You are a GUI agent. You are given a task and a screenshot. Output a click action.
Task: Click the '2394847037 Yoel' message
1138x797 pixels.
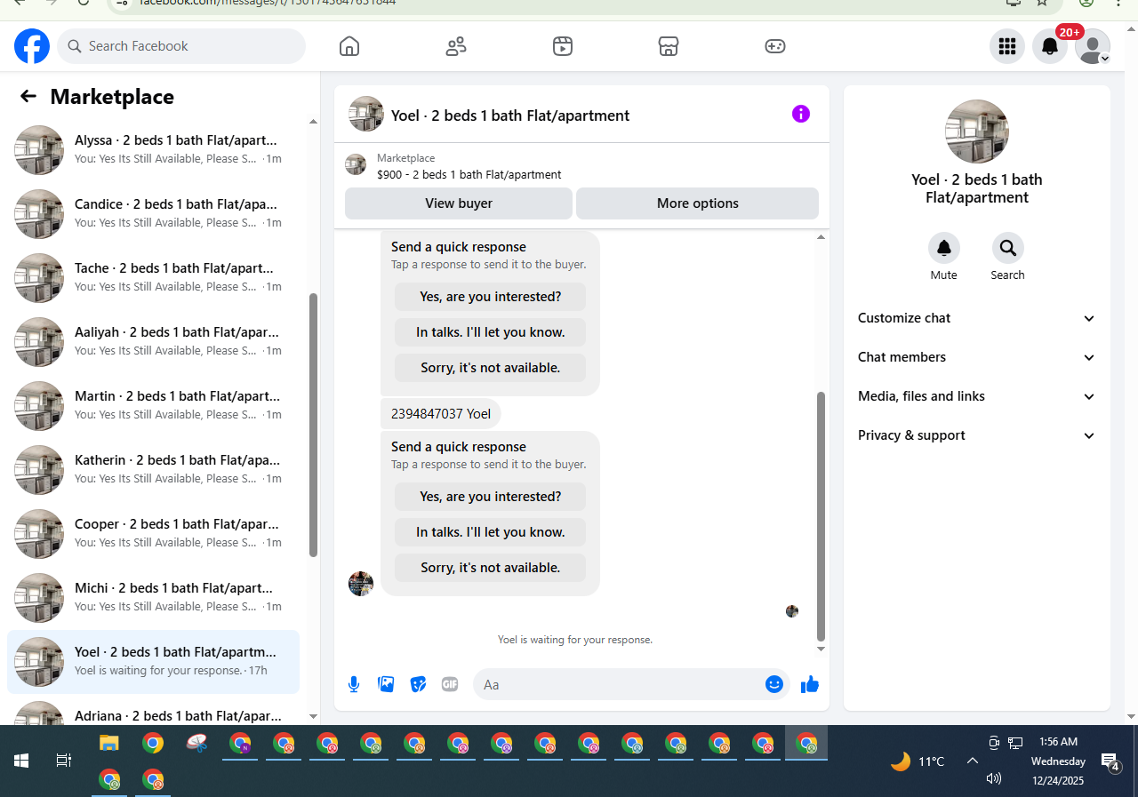pos(441,414)
